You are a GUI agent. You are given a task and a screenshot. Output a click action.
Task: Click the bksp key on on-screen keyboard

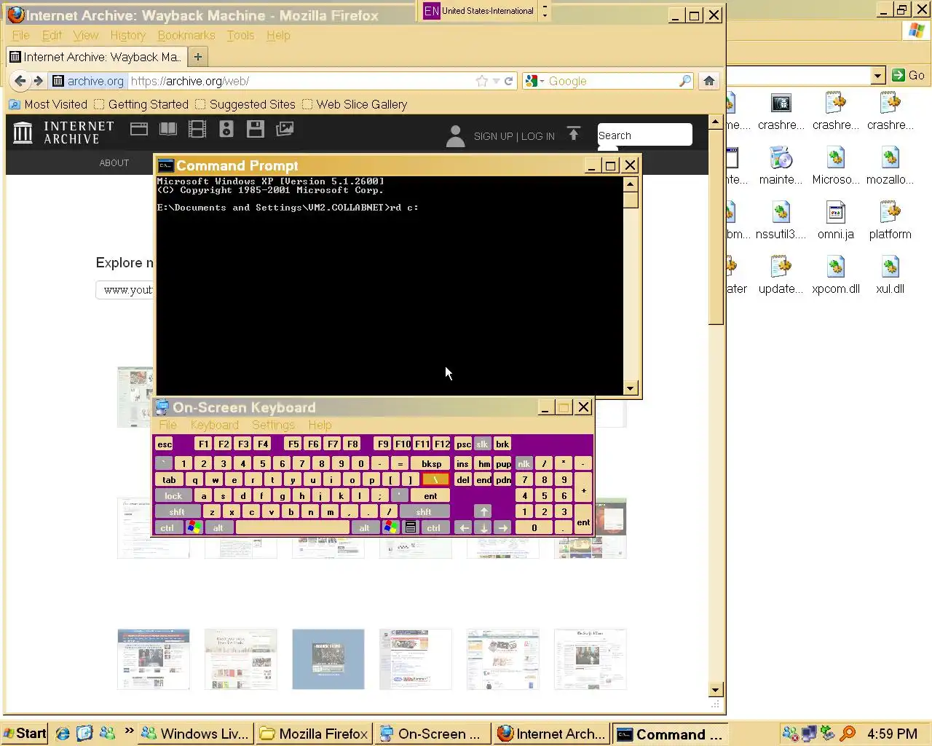pos(431,463)
